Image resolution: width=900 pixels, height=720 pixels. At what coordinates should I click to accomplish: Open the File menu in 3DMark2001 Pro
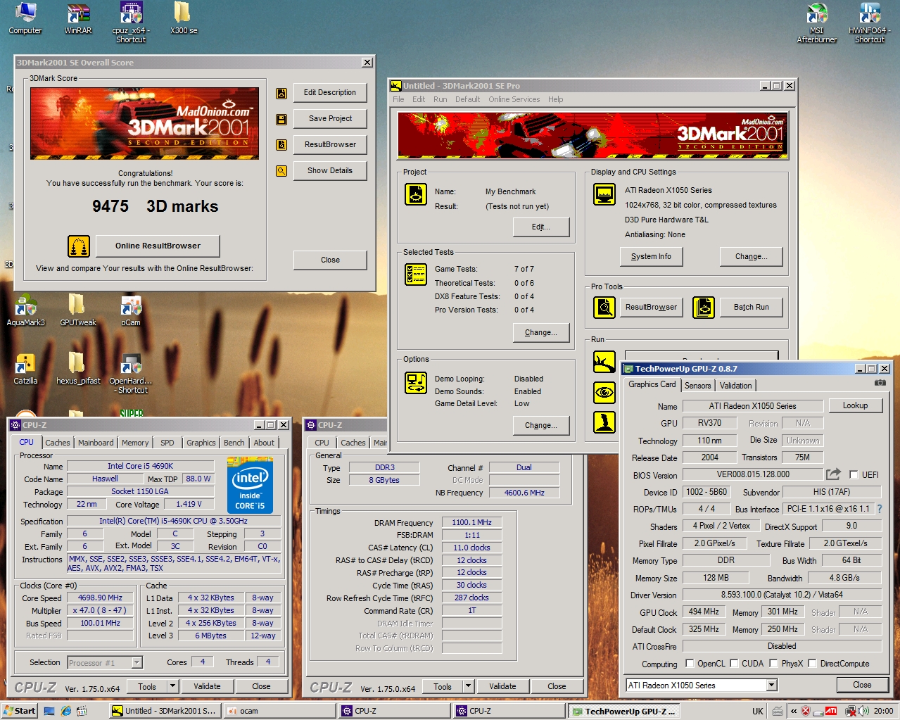tap(398, 99)
